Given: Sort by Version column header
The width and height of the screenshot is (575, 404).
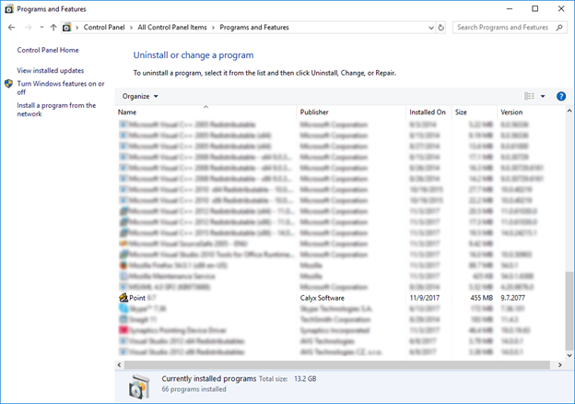Looking at the screenshot, I should coord(532,112).
